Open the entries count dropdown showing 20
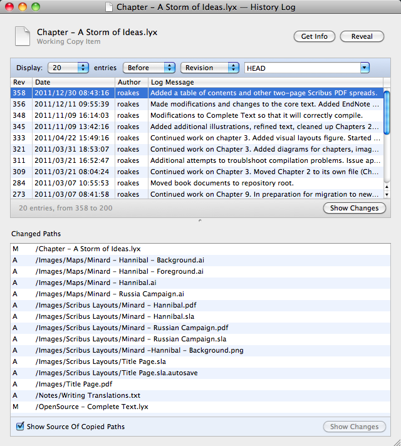This screenshot has height=446, width=401. click(x=69, y=68)
